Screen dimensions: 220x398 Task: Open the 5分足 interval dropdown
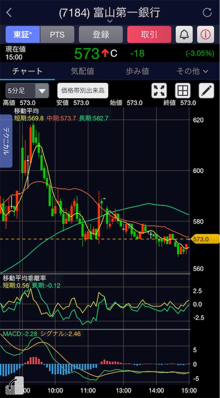tap(28, 91)
